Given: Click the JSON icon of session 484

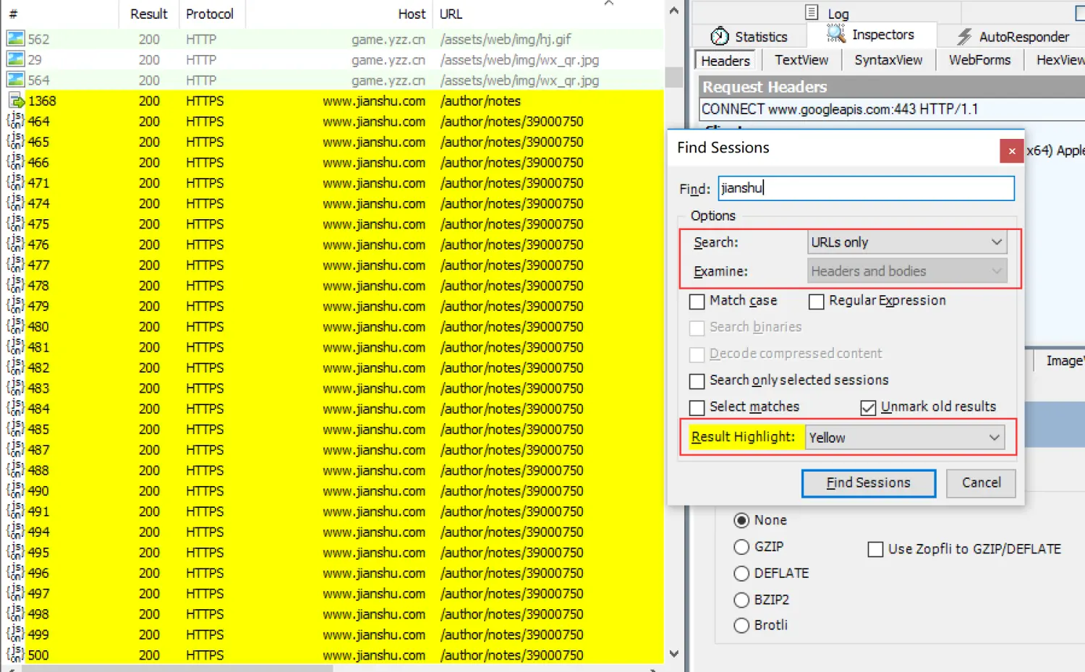Looking at the screenshot, I should point(15,409).
